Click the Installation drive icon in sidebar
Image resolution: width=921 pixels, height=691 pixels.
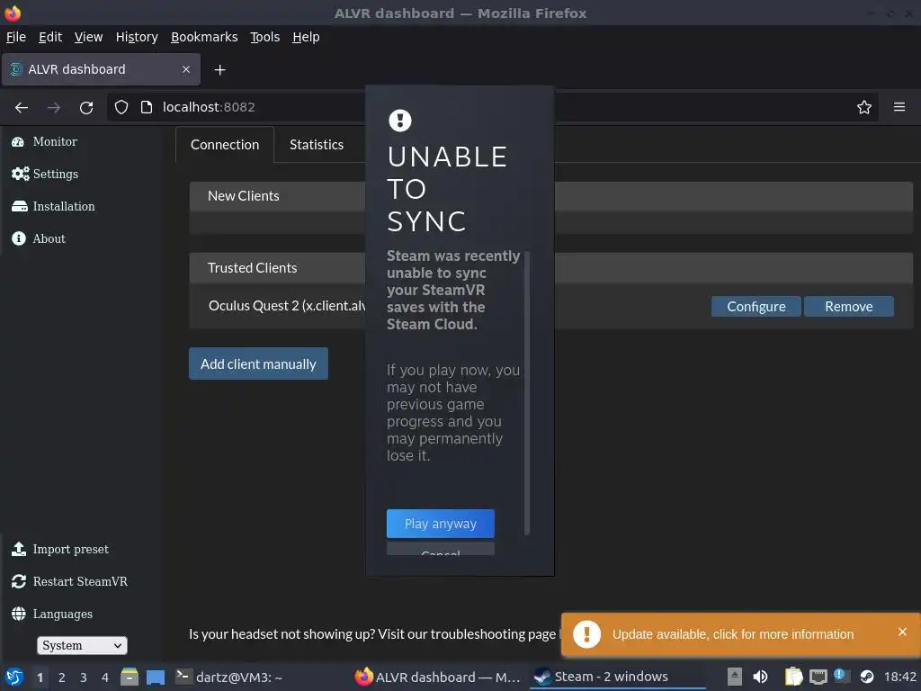coord(20,206)
